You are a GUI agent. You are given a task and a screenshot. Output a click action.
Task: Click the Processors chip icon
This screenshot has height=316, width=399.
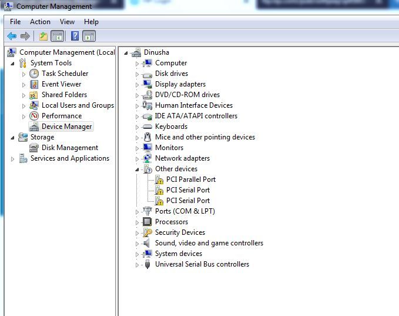click(147, 222)
